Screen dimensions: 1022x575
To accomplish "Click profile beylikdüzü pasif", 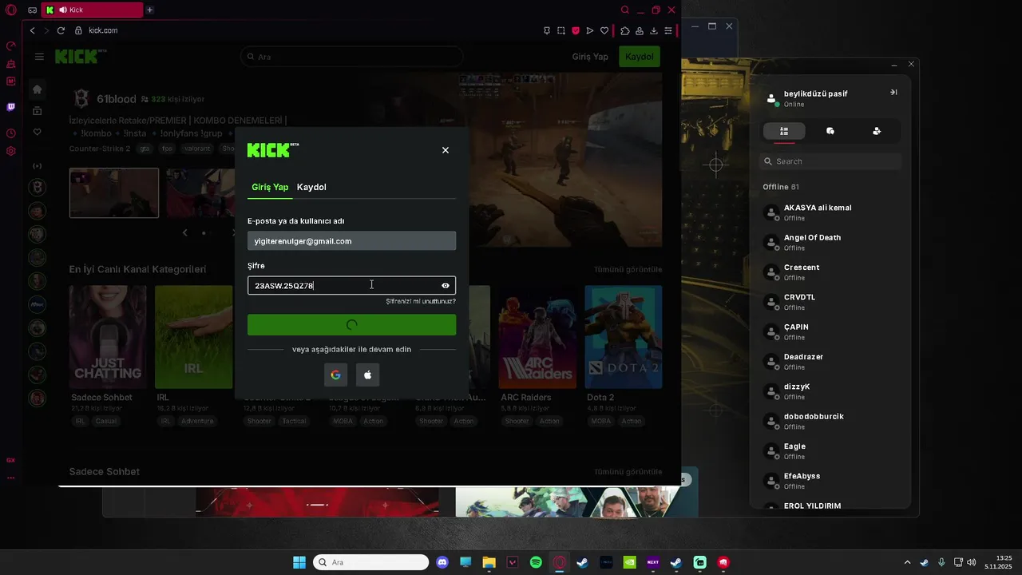I will click(x=816, y=93).
